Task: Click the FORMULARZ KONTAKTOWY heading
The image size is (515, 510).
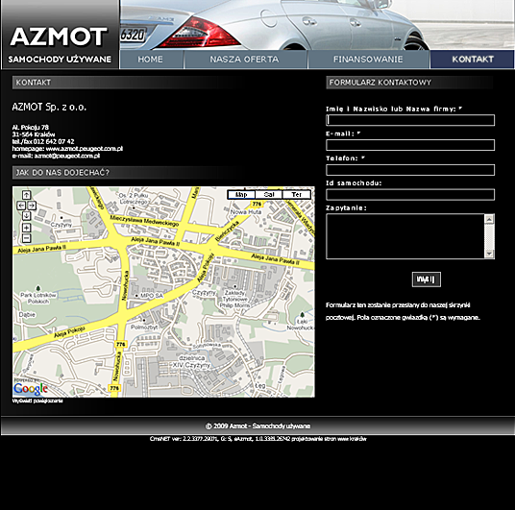Action: pos(380,83)
